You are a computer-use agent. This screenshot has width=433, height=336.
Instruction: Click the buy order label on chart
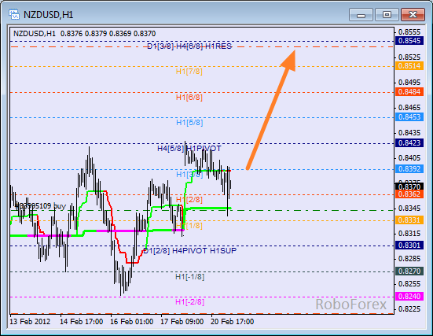click(x=41, y=206)
